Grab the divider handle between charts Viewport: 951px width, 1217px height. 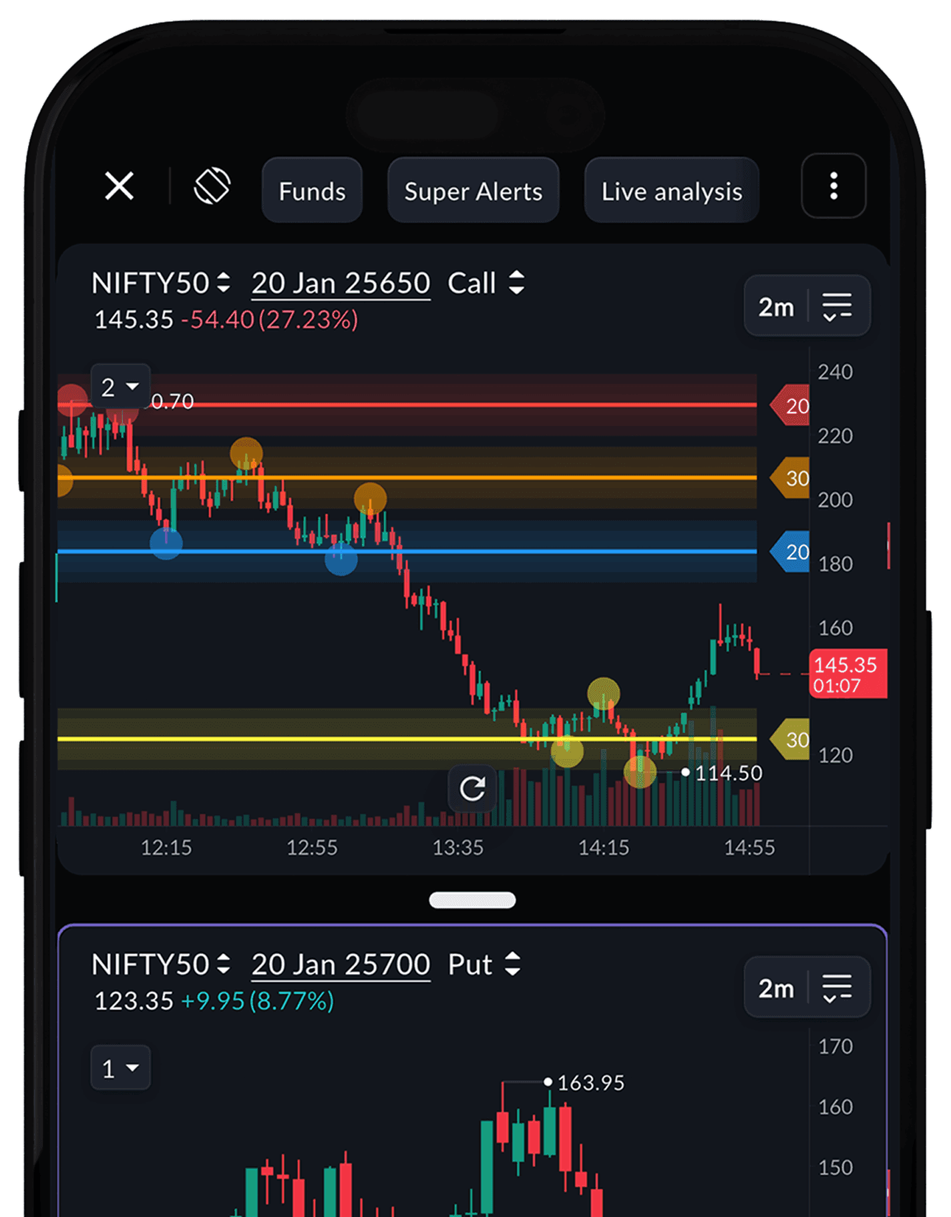tap(472, 900)
